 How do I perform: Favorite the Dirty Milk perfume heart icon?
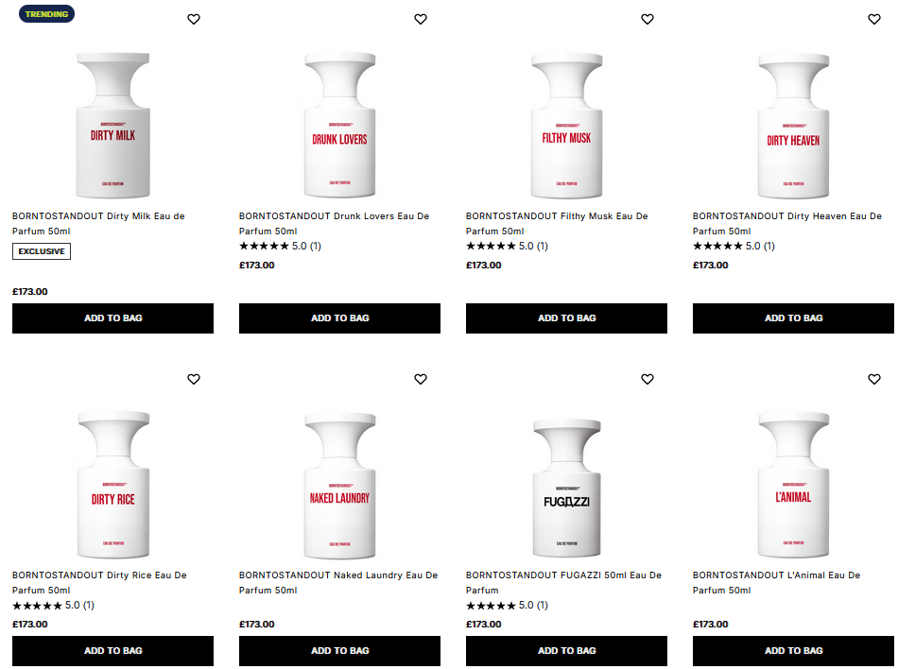coord(194,19)
